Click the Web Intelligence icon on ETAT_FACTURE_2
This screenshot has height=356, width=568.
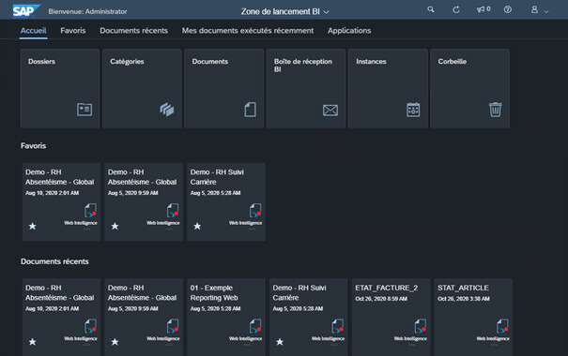(421, 326)
